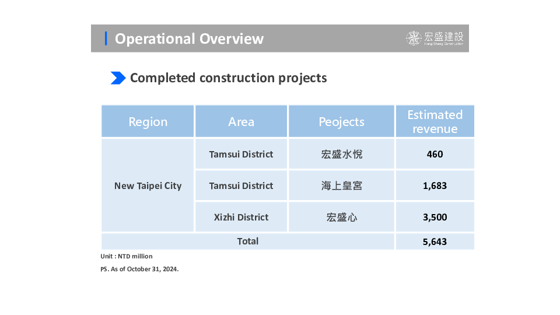This screenshot has width=560, height=315.
Task: Click the 'Estimated revenue' column header
Action: tap(435, 121)
